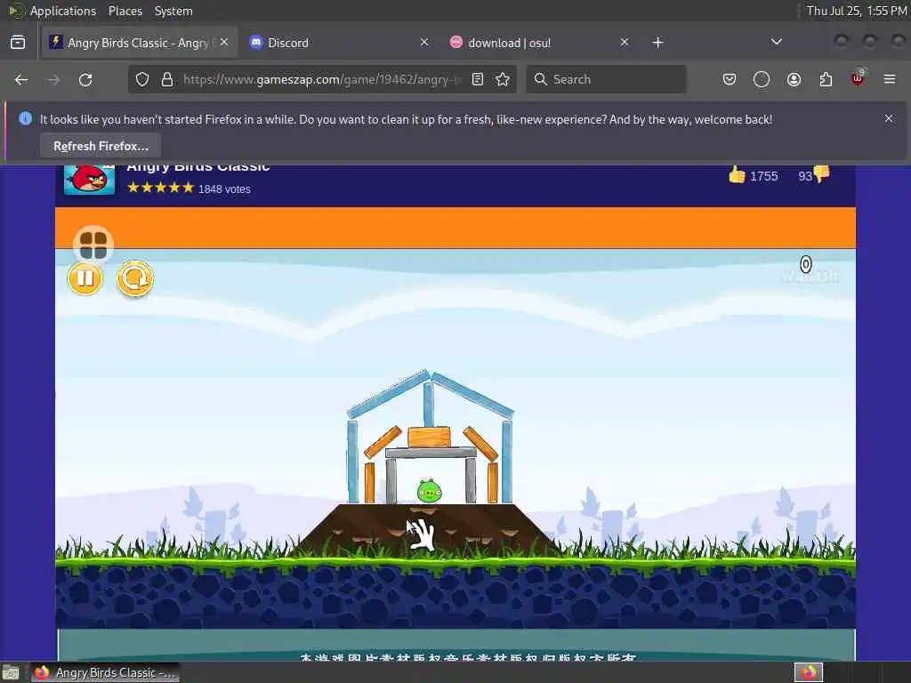The height and width of the screenshot is (683, 911).
Task: Close the Angry Birds Classic tab
Action: click(x=224, y=42)
